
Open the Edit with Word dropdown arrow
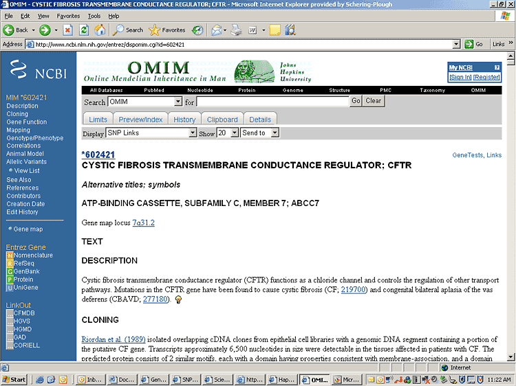click(264, 30)
